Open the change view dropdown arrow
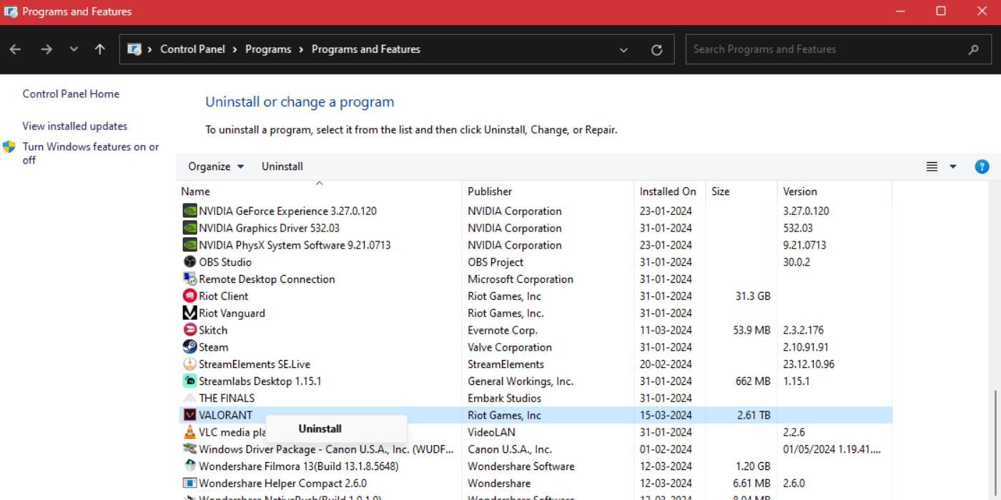This screenshot has height=500, width=1001. pos(952,166)
